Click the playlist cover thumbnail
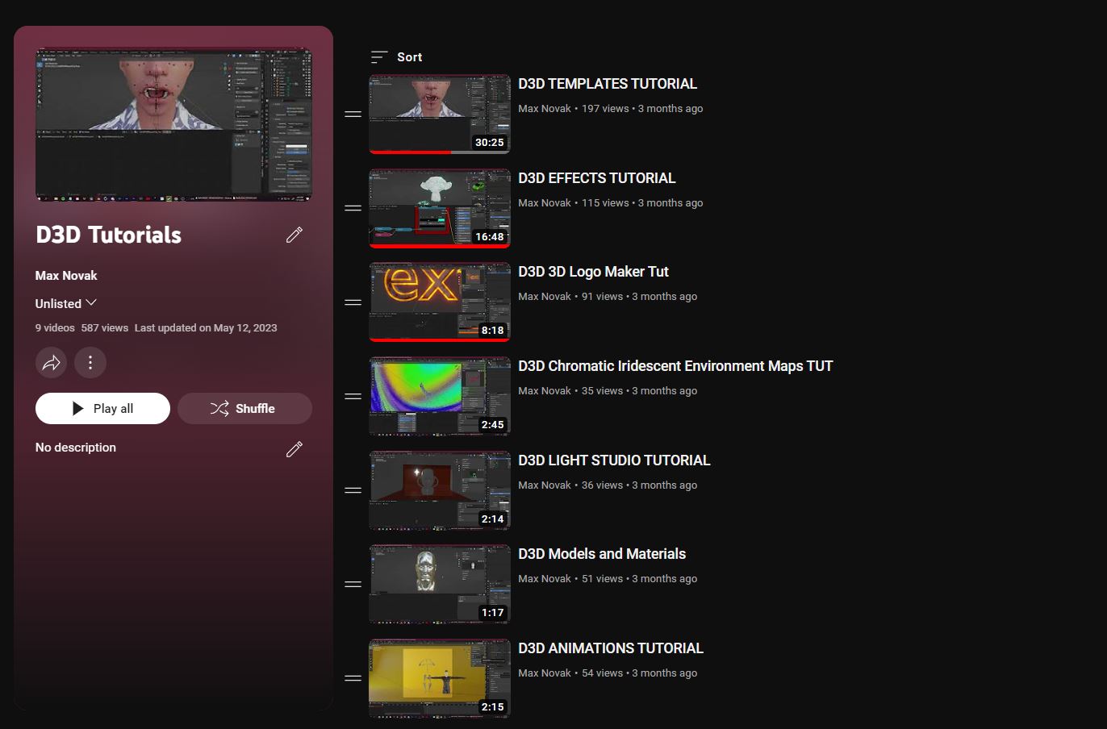Screen dimensions: 1107x729 173,124
